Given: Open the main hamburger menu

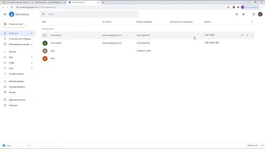Looking at the screenshot, I should (5, 14).
